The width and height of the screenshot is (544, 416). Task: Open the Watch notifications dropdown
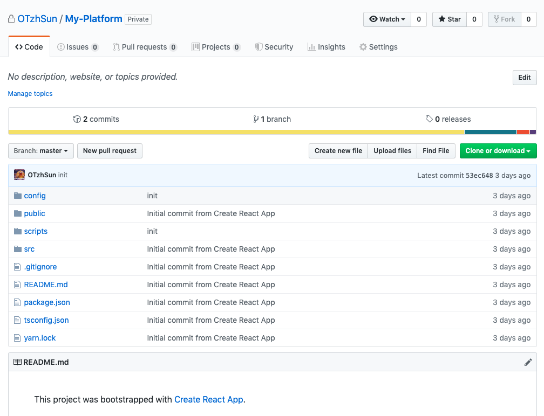[x=387, y=19]
